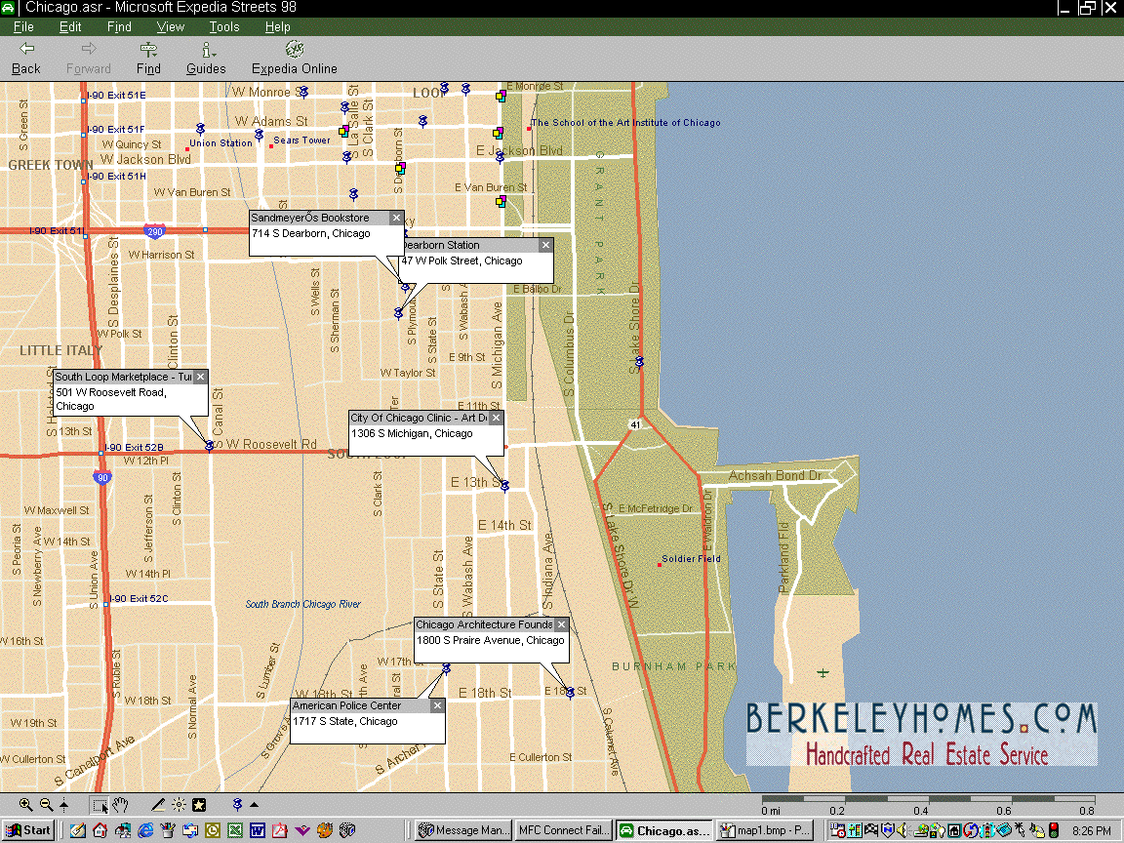Switch to map1.bmp taskbar window

764,830
